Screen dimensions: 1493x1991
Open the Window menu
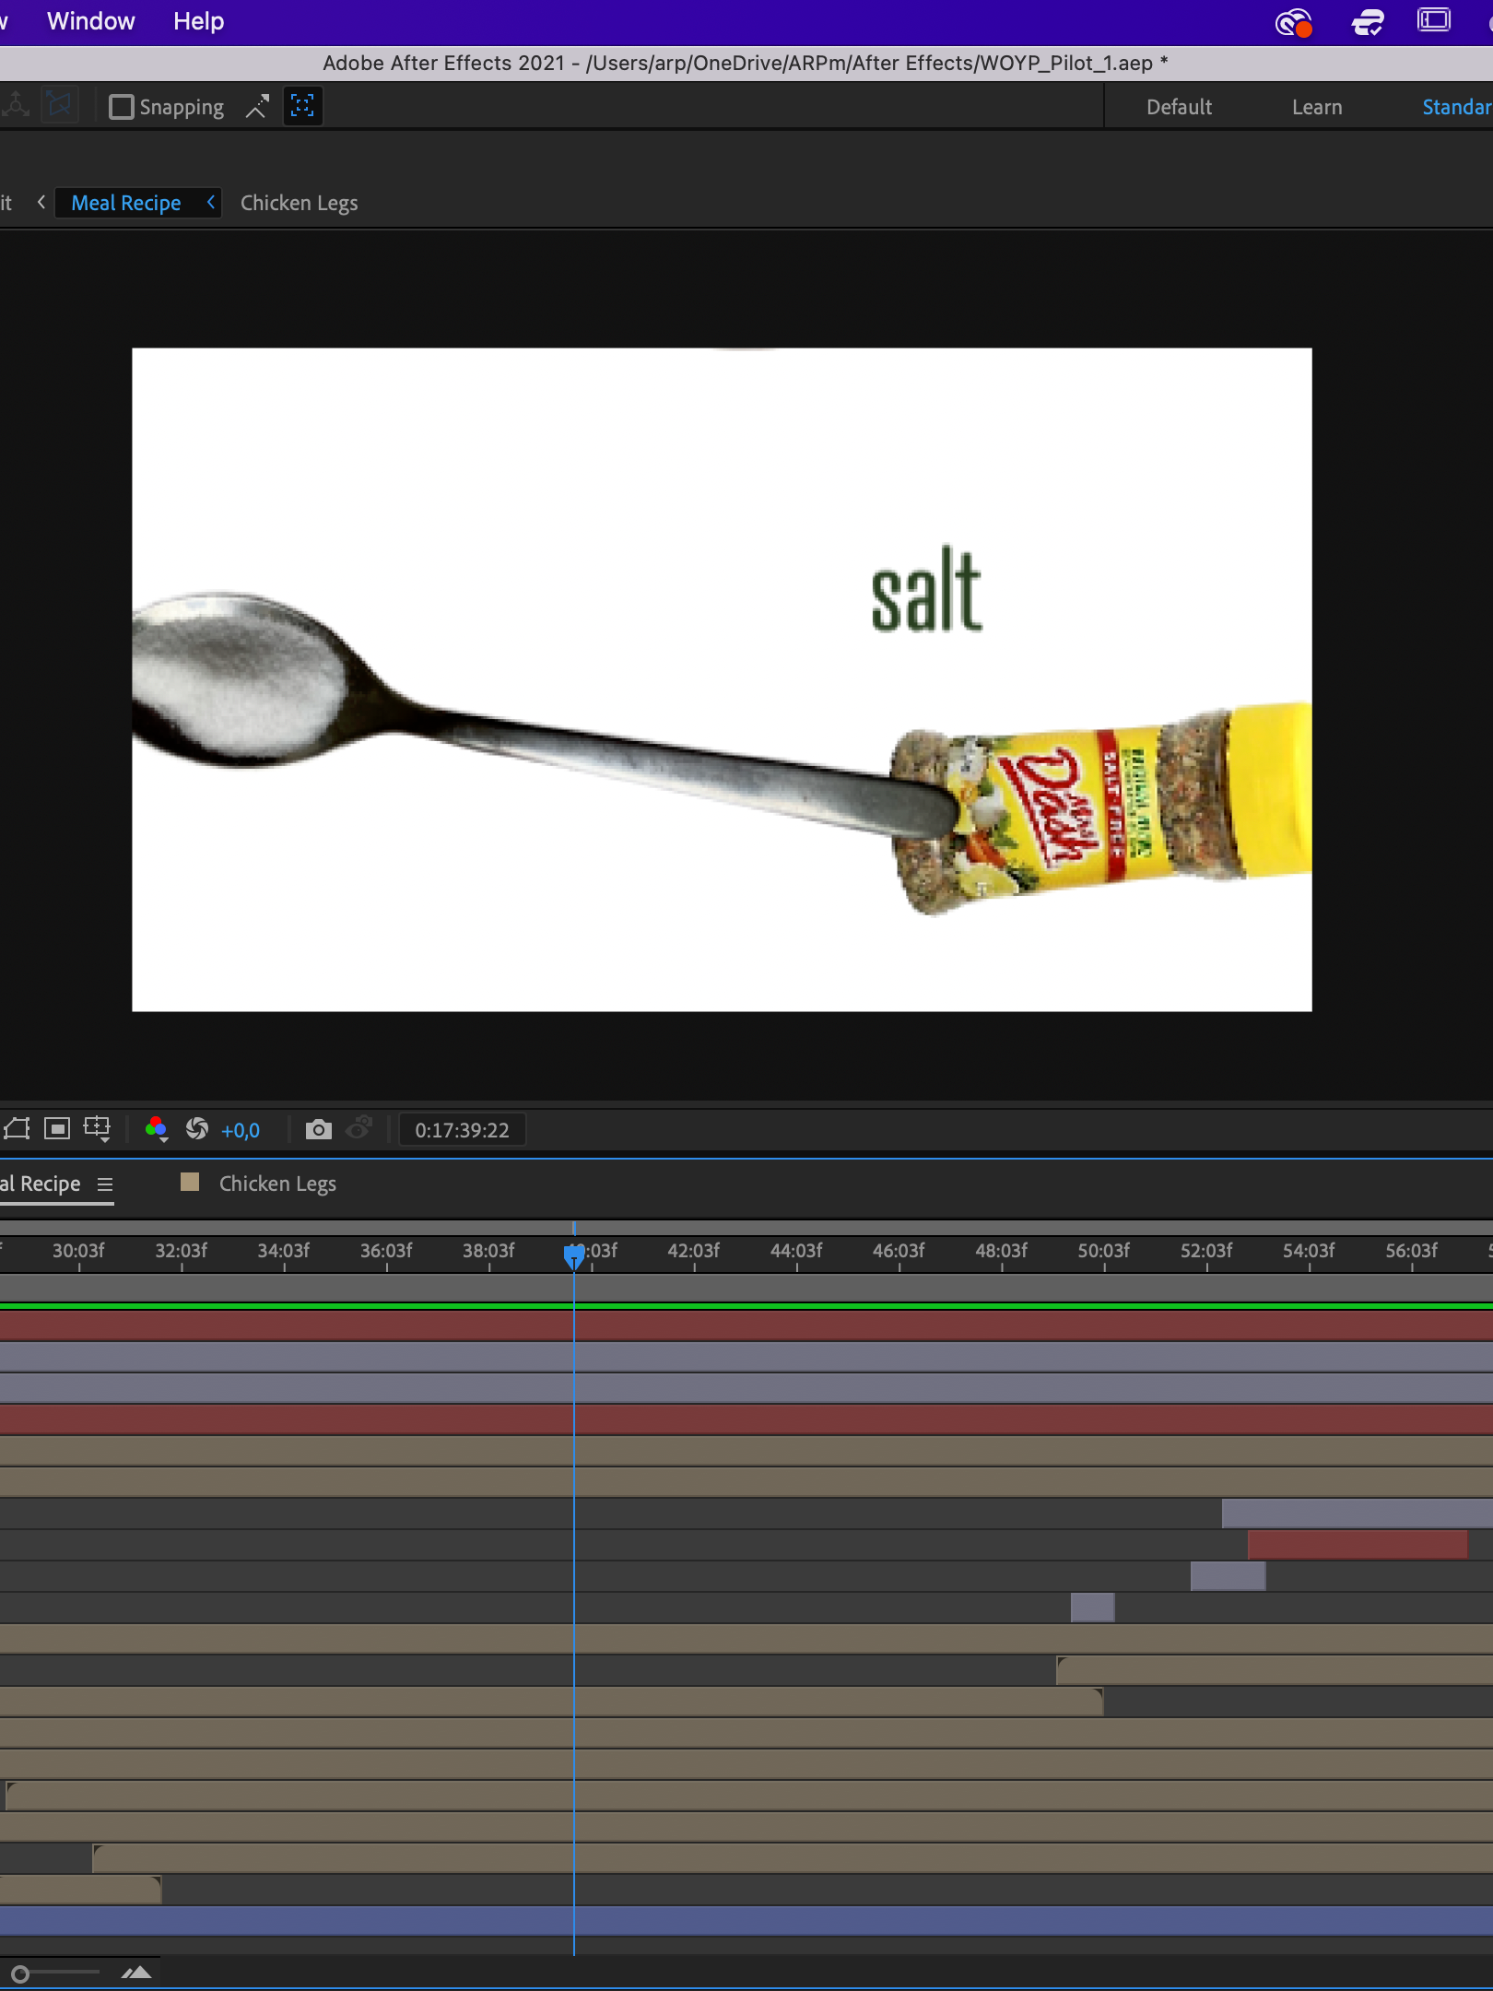point(90,21)
